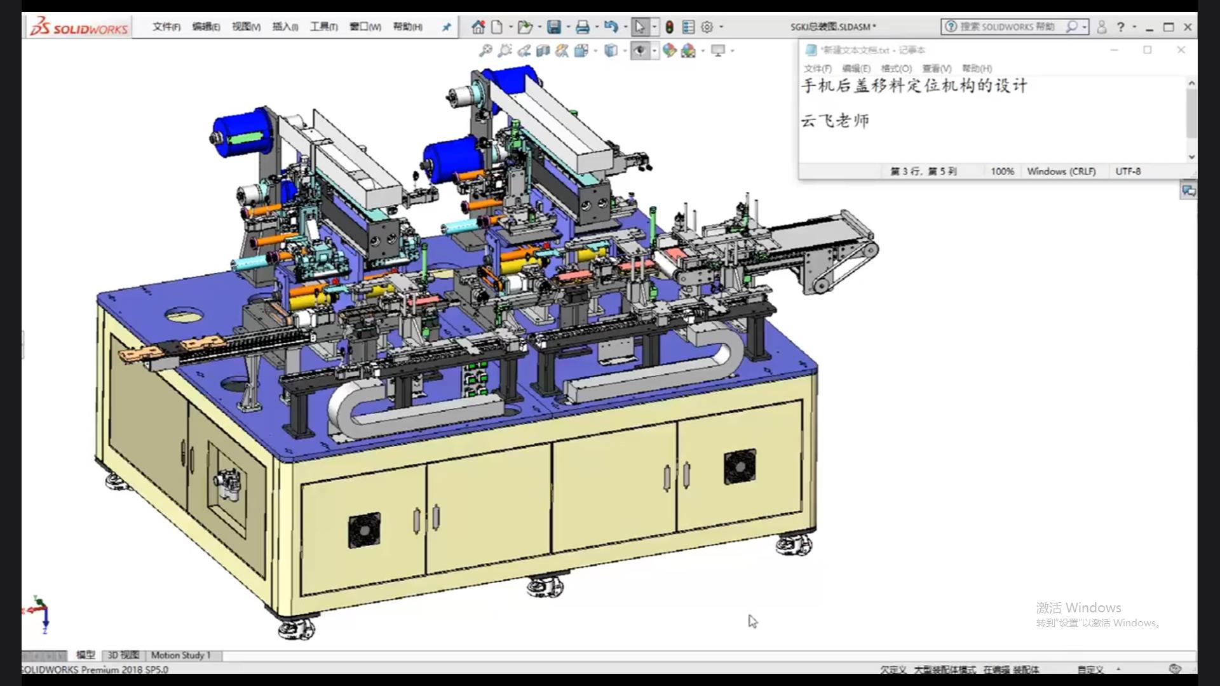Open File Properties list icon
1220x686 pixels.
(688, 27)
